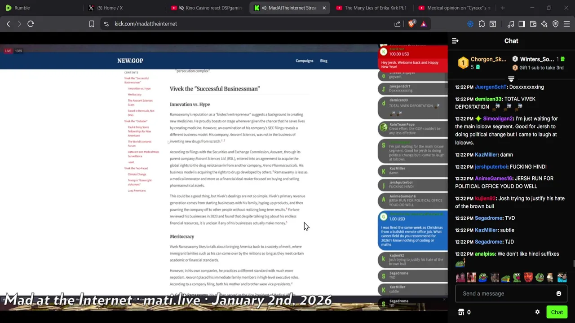Click Segadrome username next to 'TJD'
575x323 pixels.
coord(488,242)
